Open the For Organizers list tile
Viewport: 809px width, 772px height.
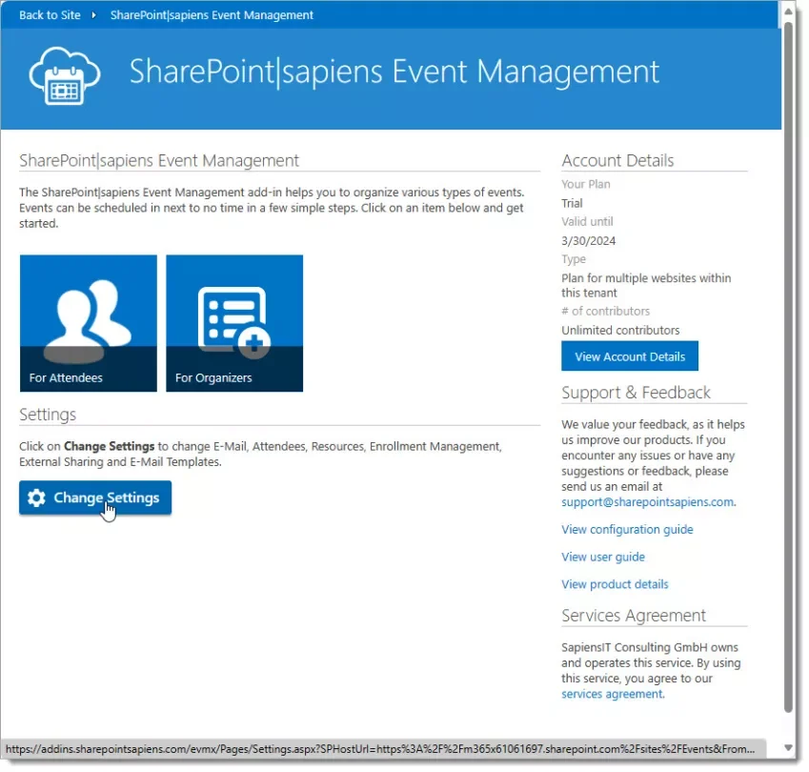[x=234, y=323]
